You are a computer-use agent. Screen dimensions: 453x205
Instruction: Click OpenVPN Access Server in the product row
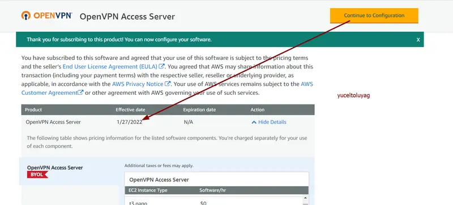pos(53,122)
